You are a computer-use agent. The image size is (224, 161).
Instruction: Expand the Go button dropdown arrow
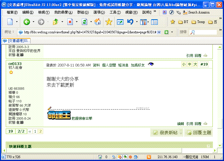pos(172,32)
